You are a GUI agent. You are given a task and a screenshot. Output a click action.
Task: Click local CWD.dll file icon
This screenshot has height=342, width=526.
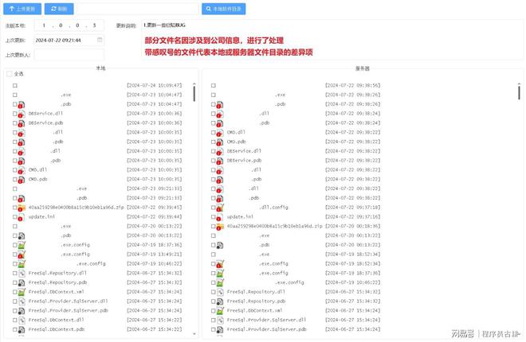coord(22,170)
